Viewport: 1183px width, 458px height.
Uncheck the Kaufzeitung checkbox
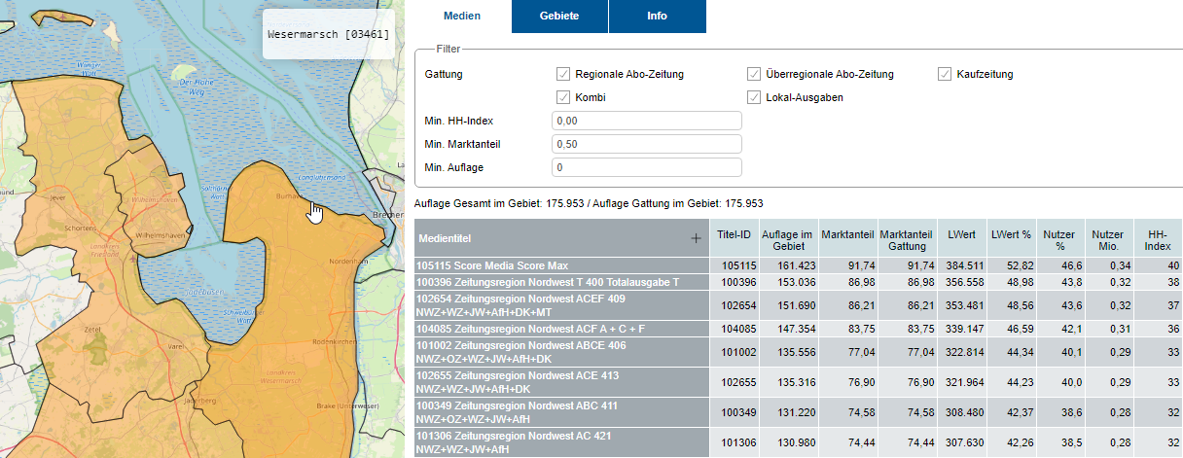[946, 74]
